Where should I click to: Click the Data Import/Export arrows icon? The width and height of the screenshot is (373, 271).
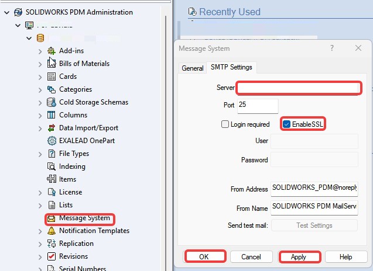tap(52, 128)
